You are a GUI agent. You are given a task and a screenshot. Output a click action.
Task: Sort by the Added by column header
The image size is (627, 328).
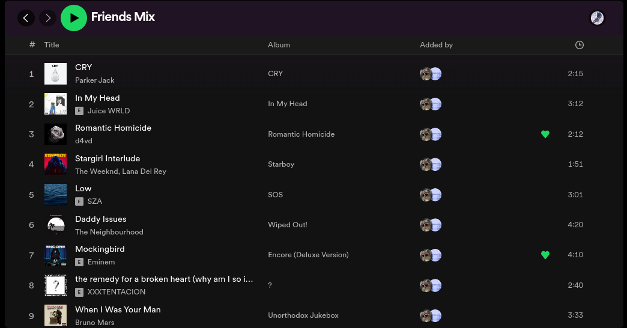(436, 45)
